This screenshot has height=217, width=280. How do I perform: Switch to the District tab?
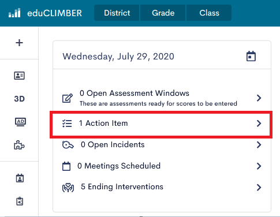coord(117,13)
